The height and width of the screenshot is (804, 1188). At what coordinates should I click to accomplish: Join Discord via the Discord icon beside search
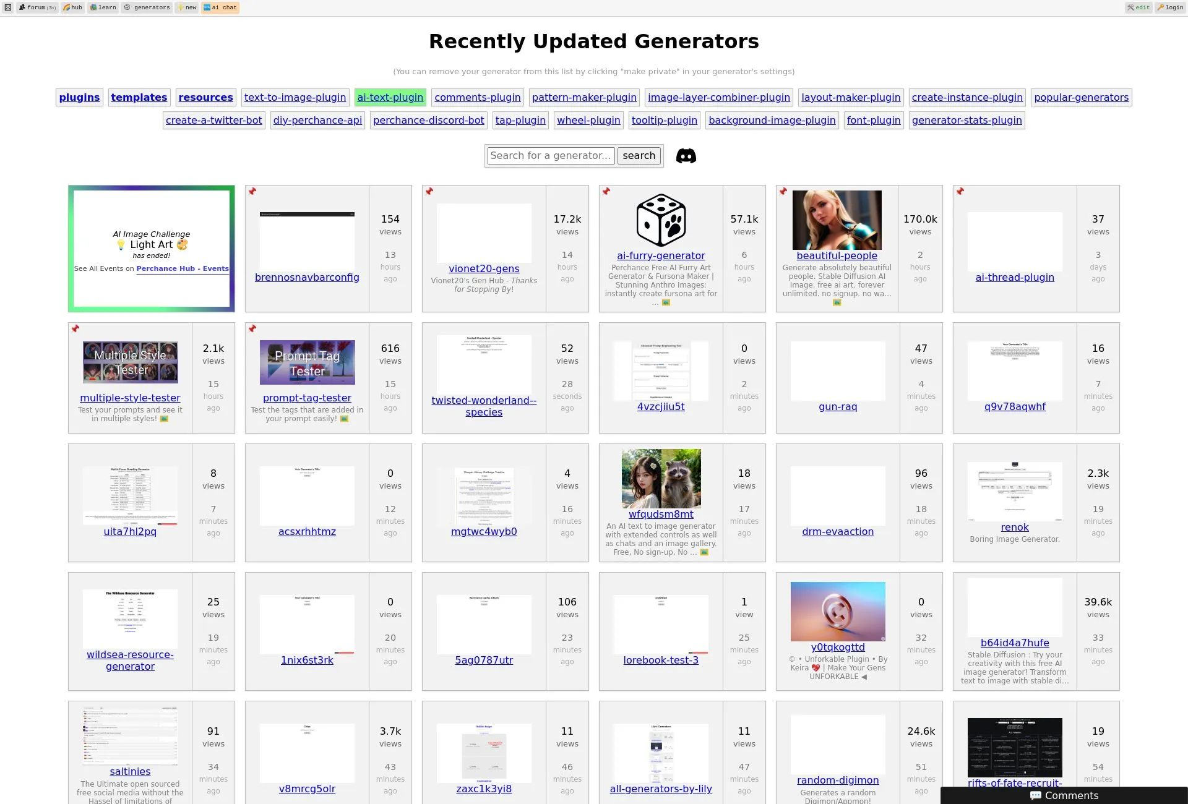coord(686,156)
